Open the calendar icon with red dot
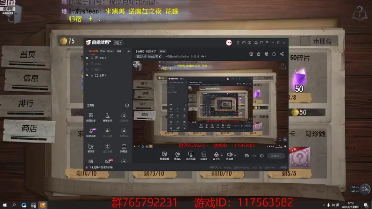 click(244, 43)
